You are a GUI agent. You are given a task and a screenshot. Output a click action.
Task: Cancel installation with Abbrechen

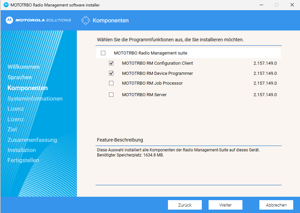click(276, 205)
